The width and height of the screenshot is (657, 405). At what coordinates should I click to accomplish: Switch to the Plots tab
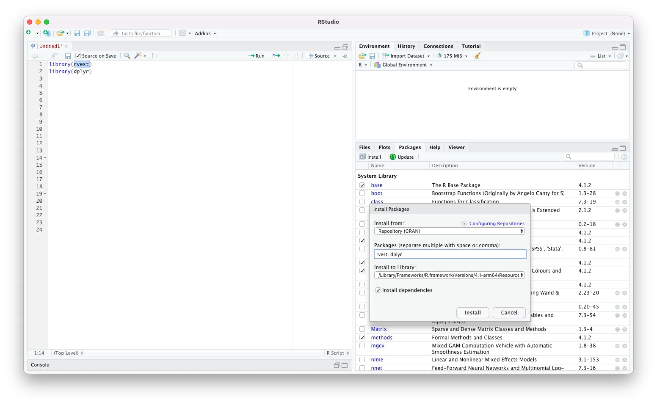click(x=384, y=147)
